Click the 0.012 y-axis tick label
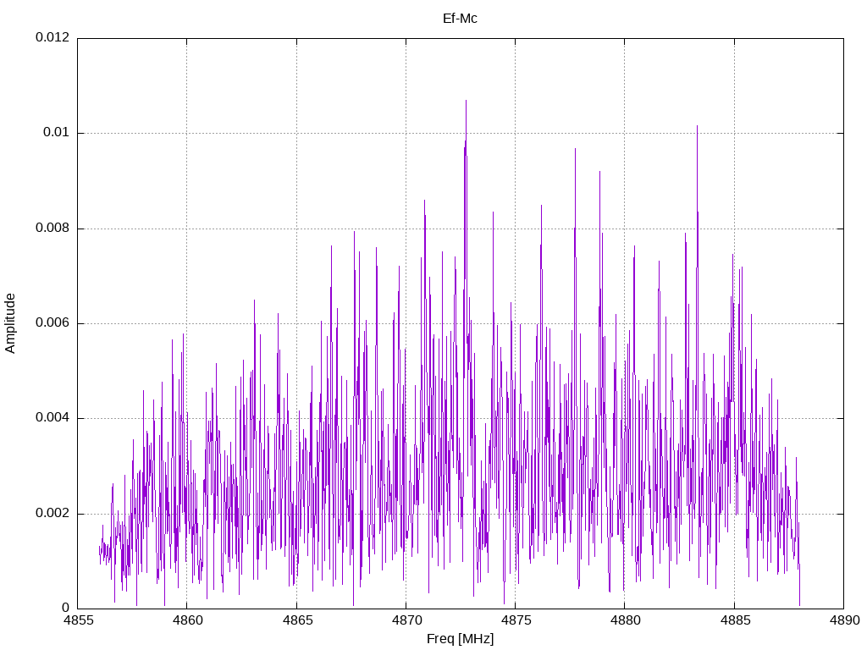Viewport: 867px width, 650px height. tap(52, 37)
